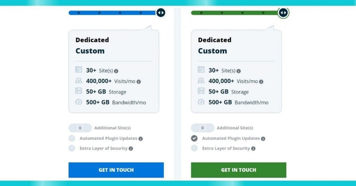Click the blue GET IN TOUCH button
Screen dimensions: 356x186
click(x=116, y=170)
